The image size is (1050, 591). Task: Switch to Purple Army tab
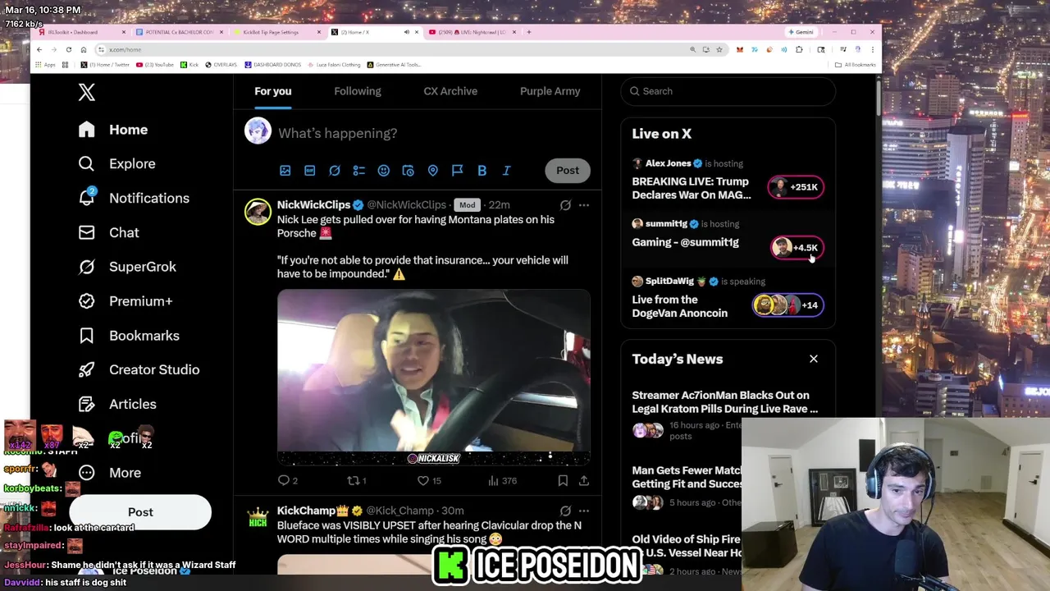[550, 91]
